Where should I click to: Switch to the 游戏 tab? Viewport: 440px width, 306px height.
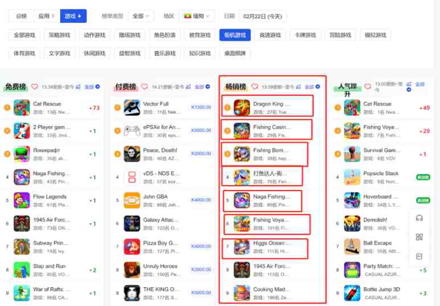(x=73, y=16)
